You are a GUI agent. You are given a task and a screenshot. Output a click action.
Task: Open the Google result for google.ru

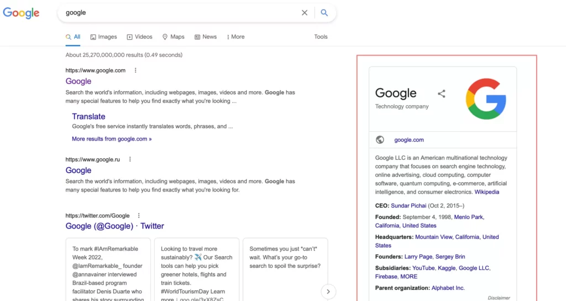pyautogui.click(x=78, y=170)
